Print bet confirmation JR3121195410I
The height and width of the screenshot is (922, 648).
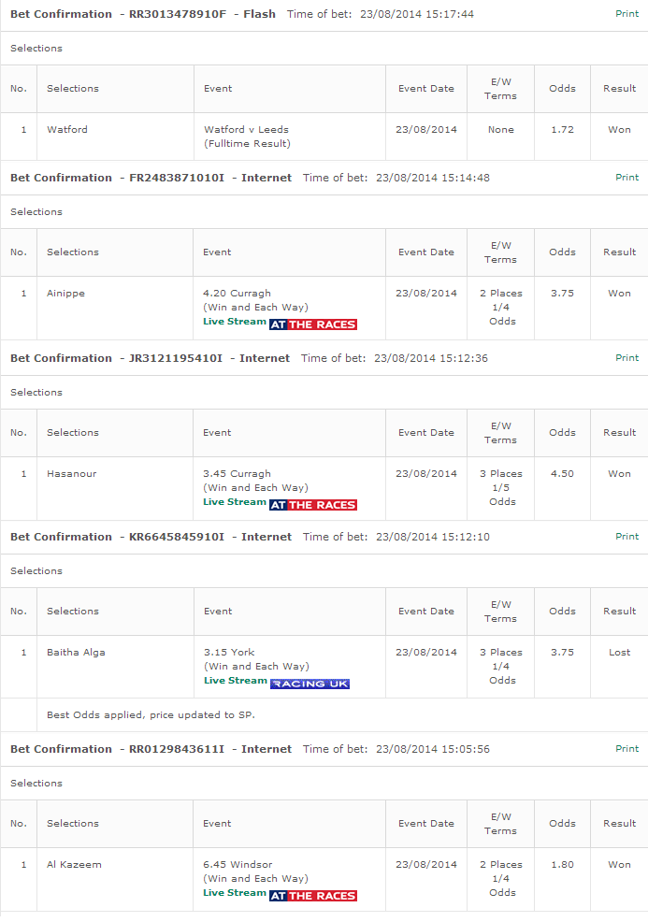pos(626,357)
